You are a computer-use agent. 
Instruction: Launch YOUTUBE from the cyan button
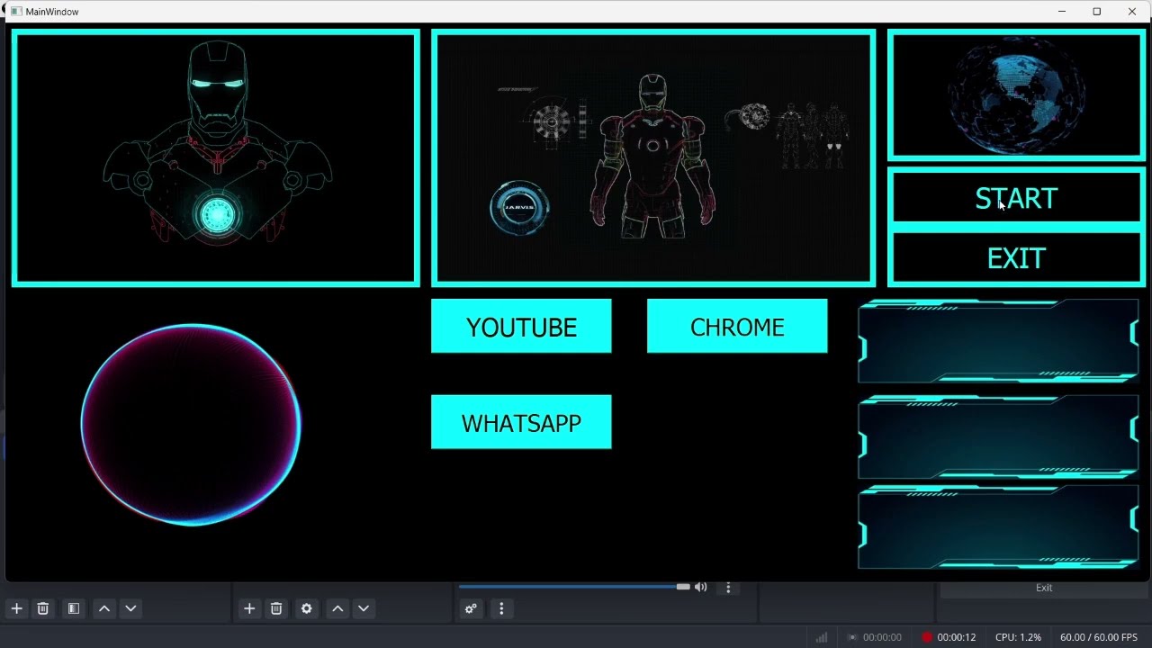521,327
